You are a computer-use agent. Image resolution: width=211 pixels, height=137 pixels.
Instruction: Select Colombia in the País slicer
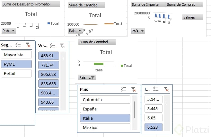tap(105, 100)
